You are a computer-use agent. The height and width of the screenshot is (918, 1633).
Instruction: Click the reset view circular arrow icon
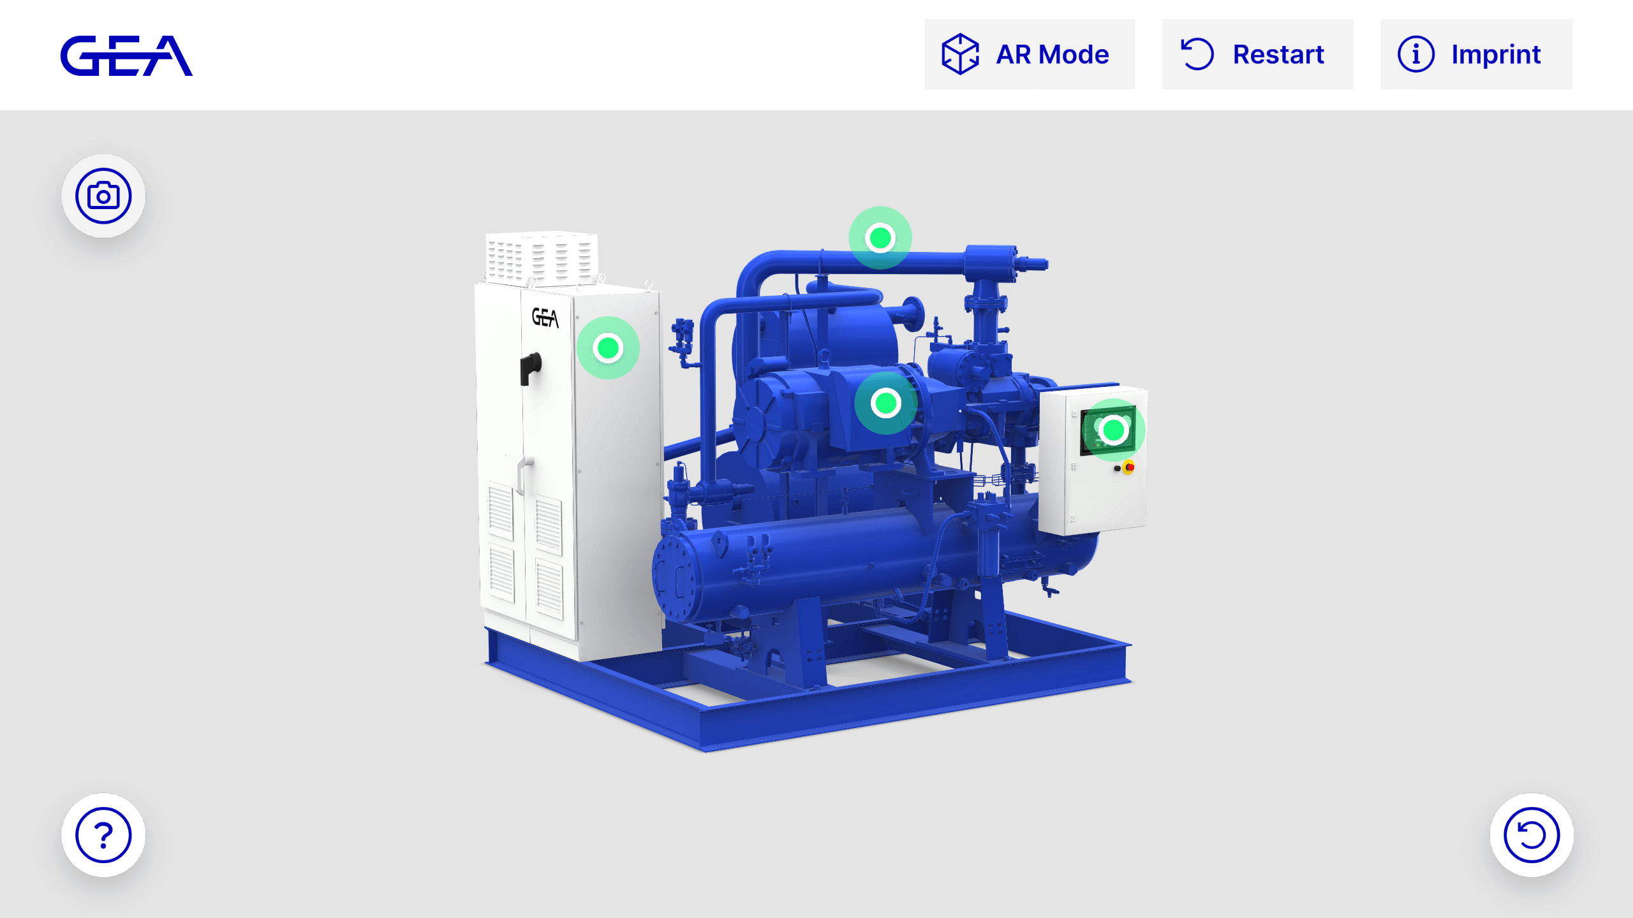click(1531, 834)
